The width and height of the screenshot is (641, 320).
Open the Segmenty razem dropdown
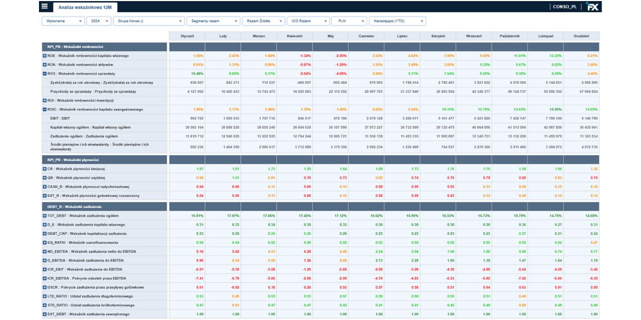213,21
